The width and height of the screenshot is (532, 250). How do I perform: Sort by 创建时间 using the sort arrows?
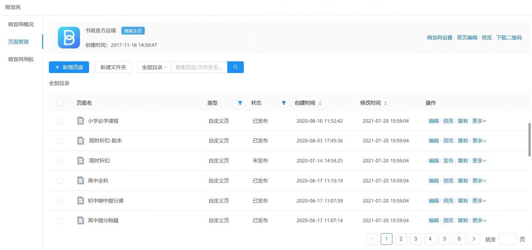tap(319, 102)
